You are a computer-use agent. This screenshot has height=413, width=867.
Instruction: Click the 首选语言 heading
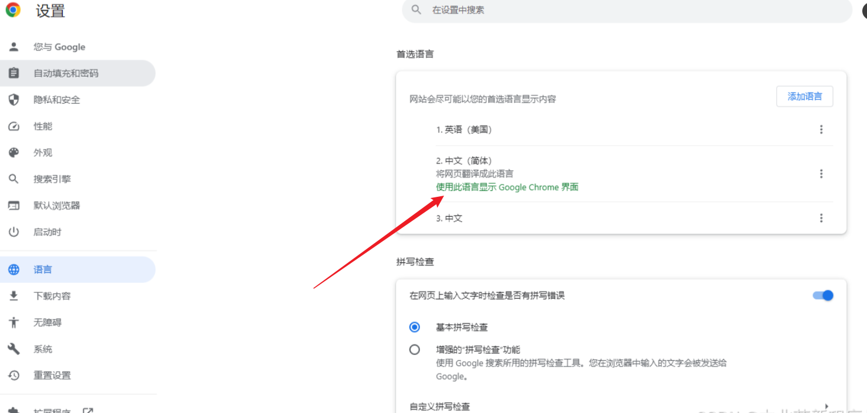click(x=415, y=54)
